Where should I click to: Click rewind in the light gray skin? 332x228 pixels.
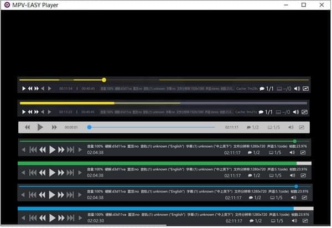click(27, 127)
